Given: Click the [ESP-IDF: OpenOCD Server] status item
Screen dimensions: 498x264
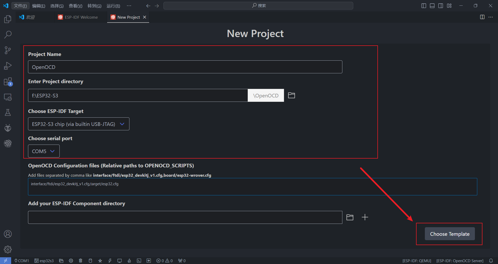Looking at the screenshot, I should coord(460,261).
